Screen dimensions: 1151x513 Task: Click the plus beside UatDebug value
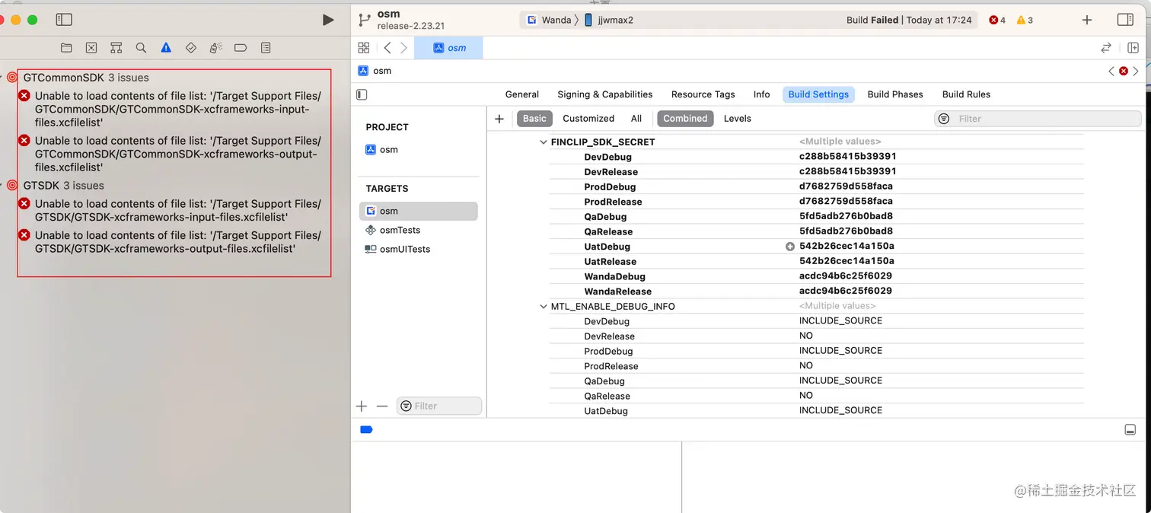click(789, 247)
